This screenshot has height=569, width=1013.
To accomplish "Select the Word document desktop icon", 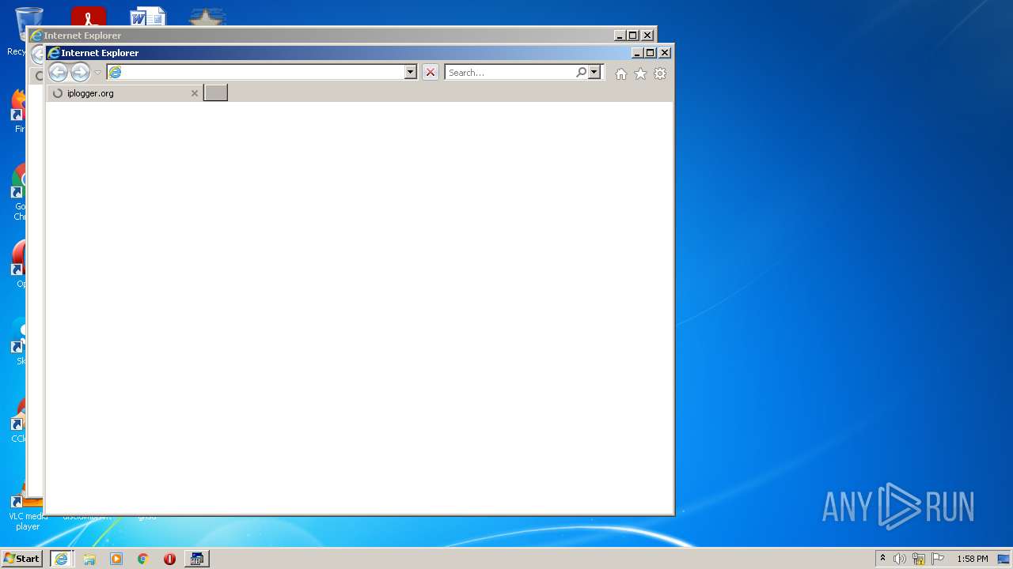I will 147,17.
